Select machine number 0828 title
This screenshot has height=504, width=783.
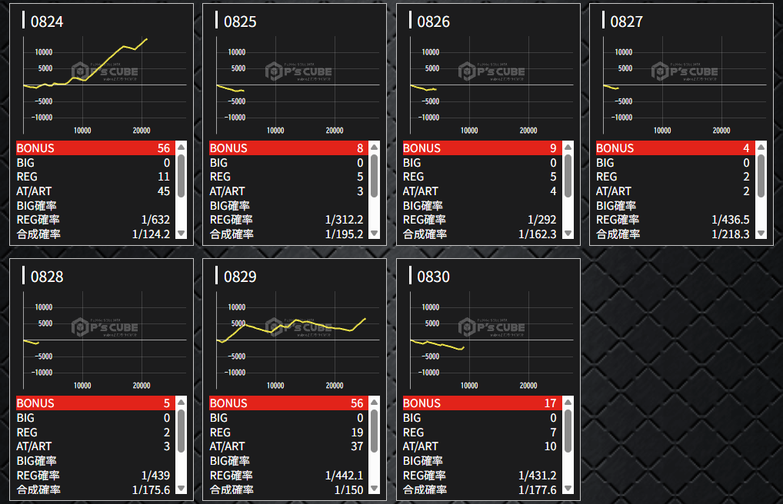coord(47,277)
